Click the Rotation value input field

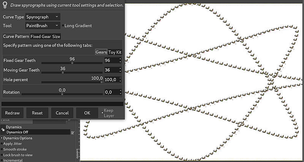point(111,92)
